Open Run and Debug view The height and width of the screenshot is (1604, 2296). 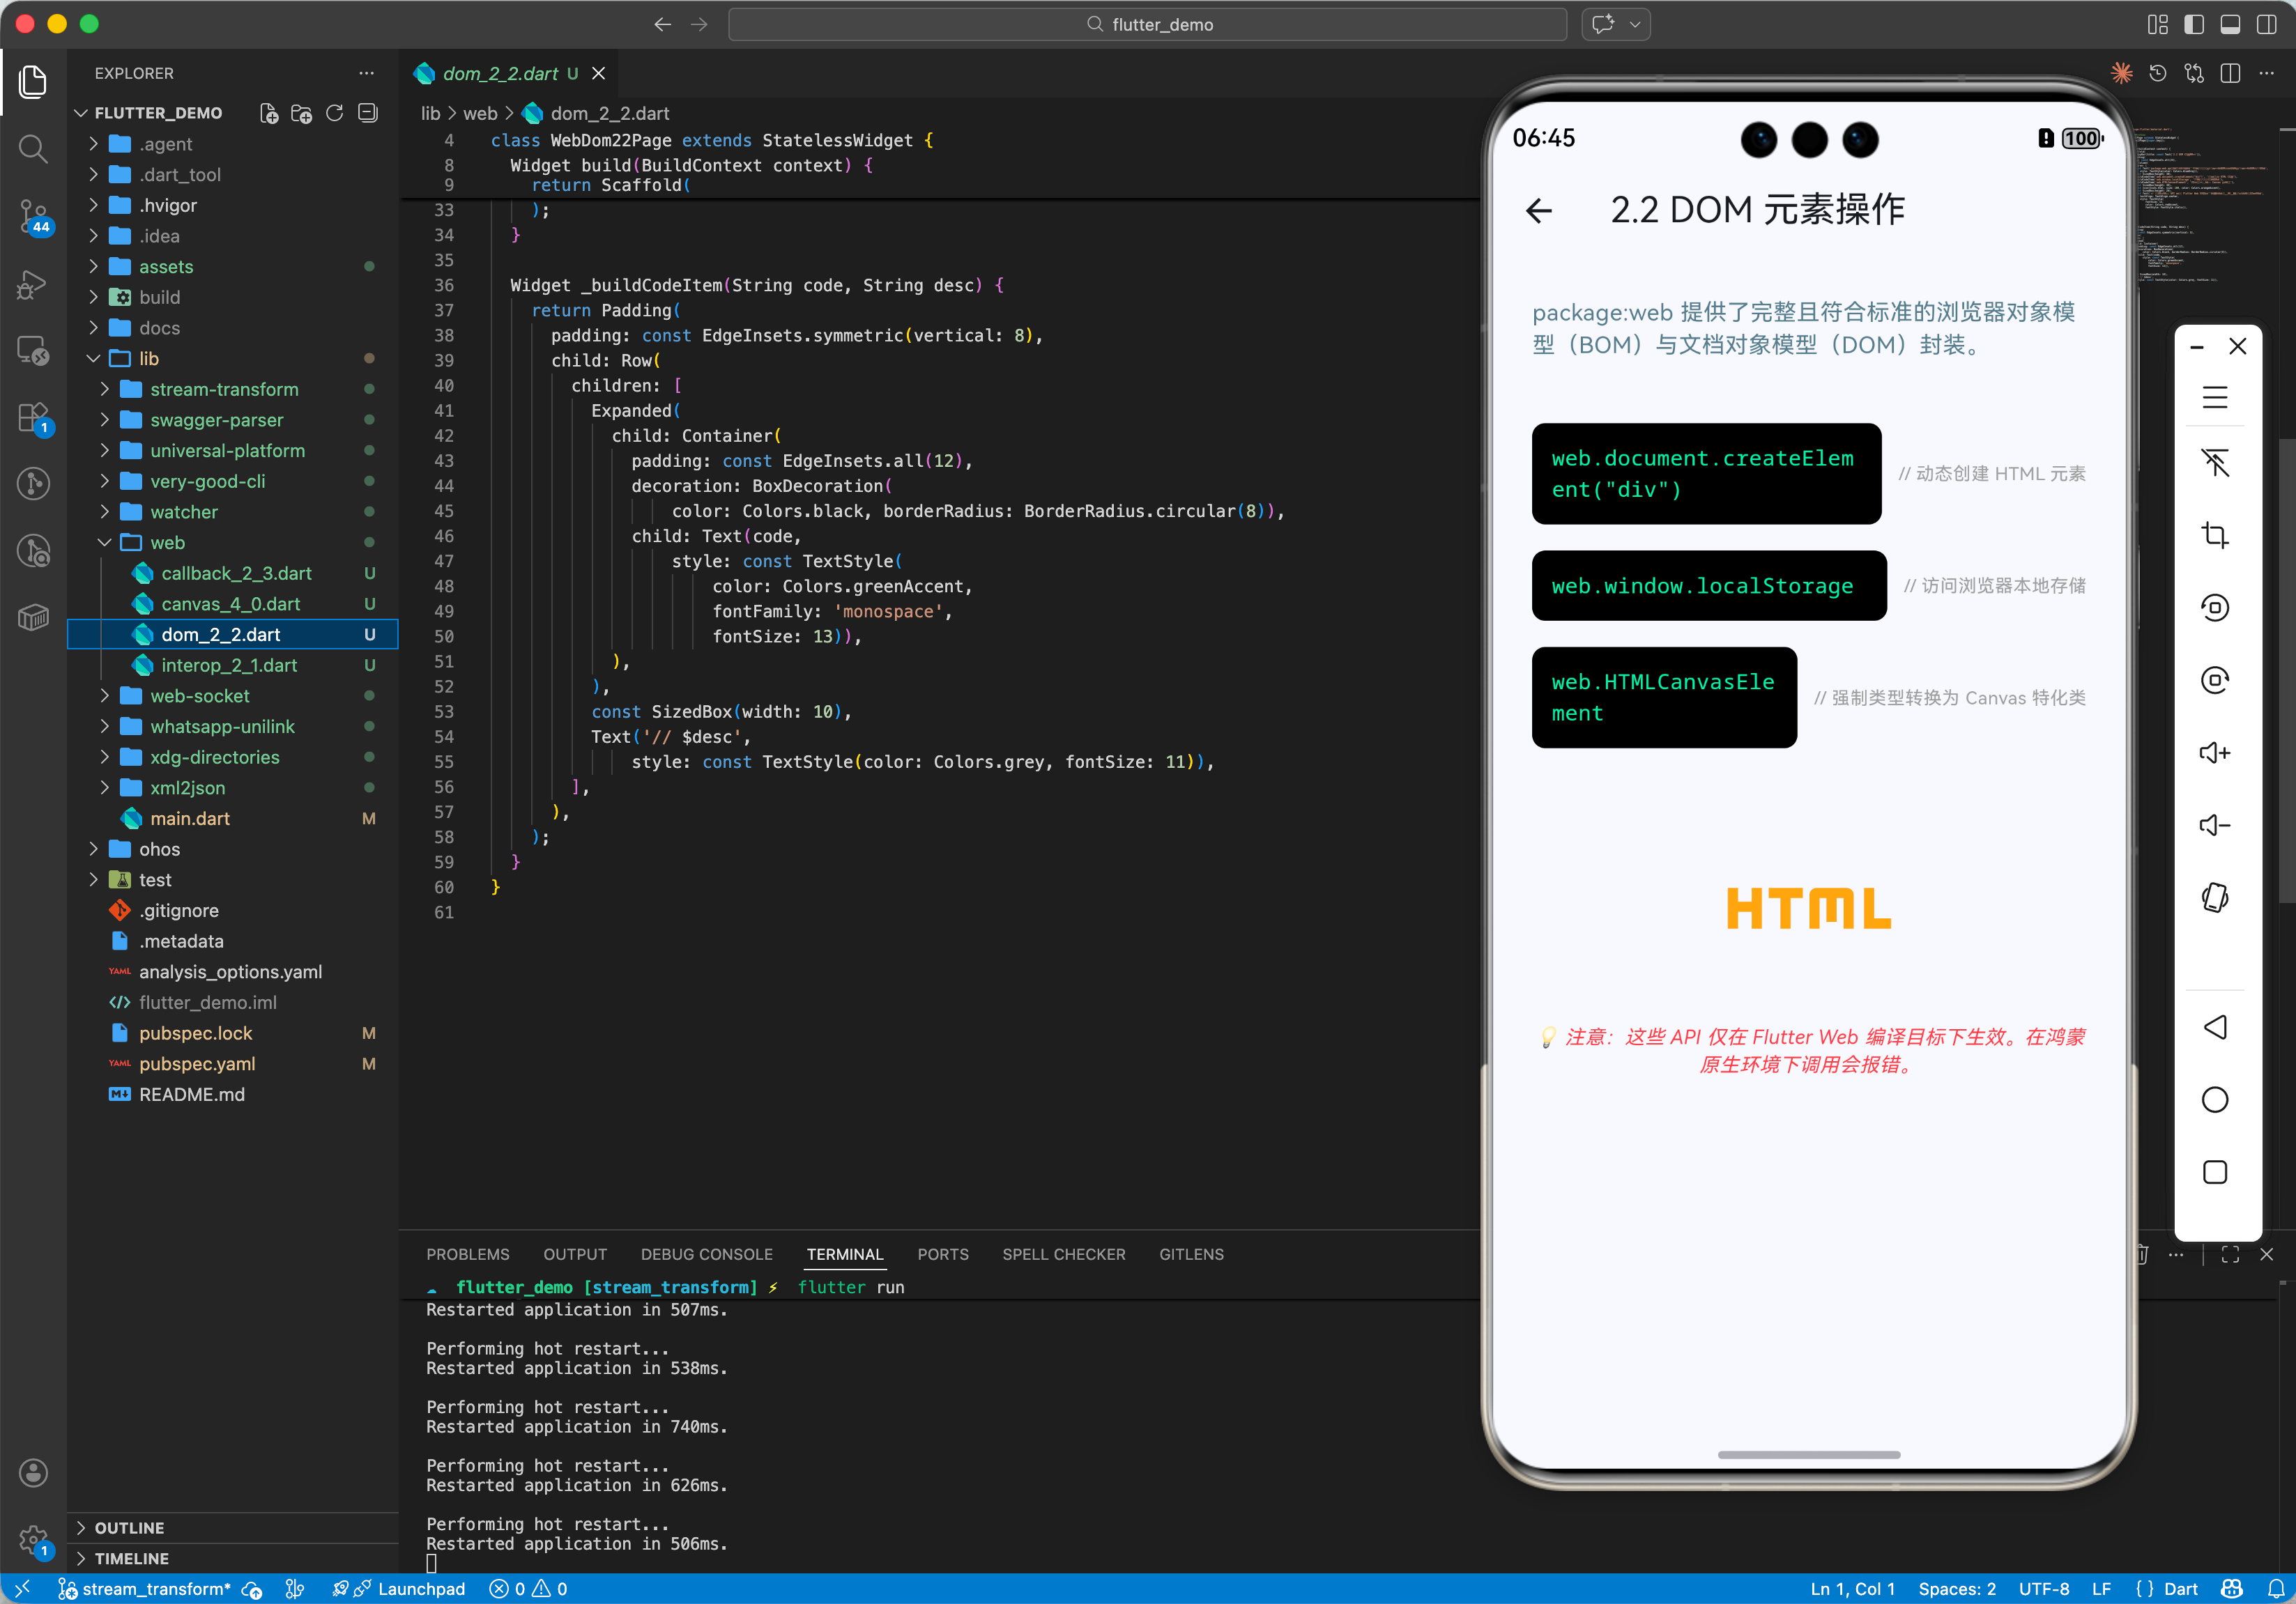[33, 285]
